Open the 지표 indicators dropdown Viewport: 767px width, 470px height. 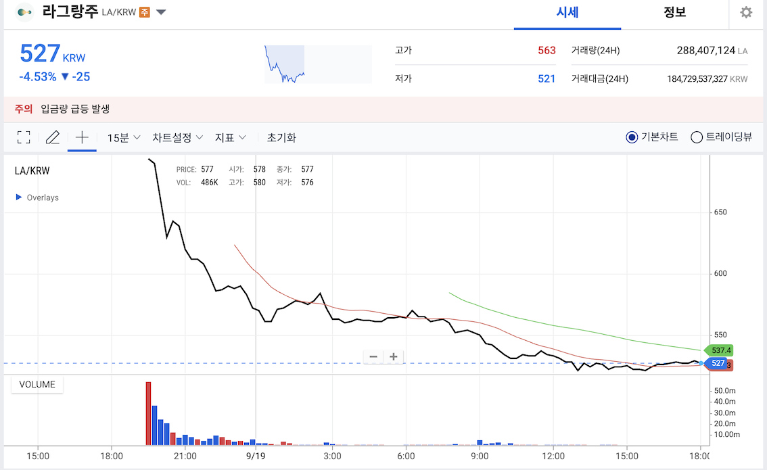pos(230,137)
